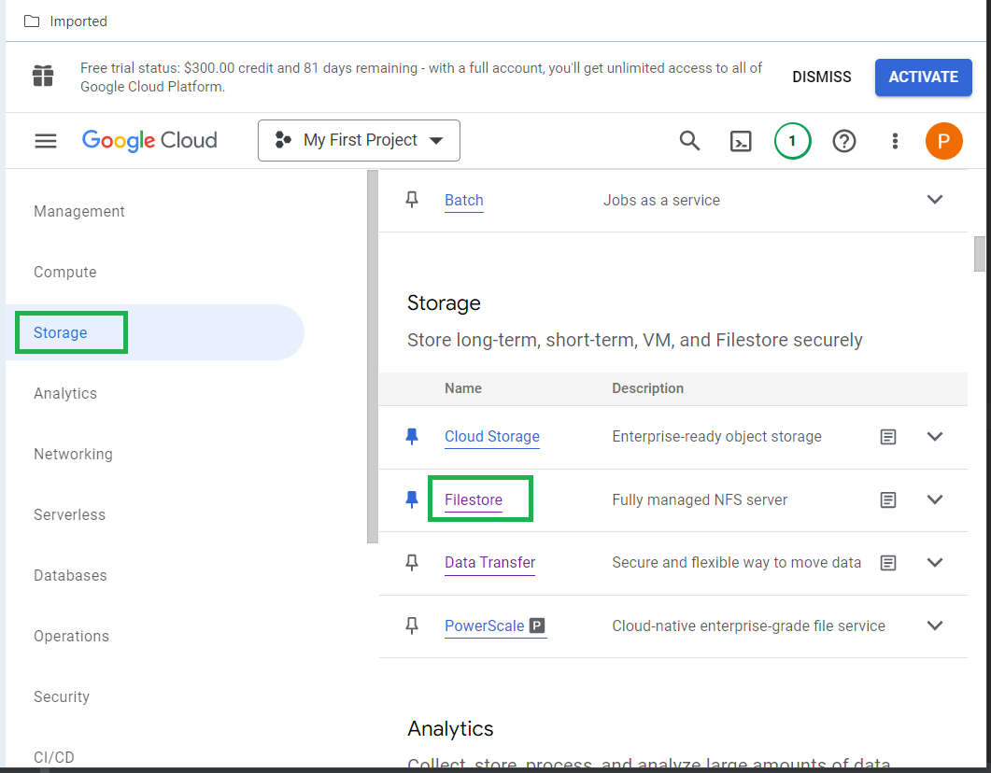991x773 pixels.
Task: Open the account avatar P
Action: 943,141
